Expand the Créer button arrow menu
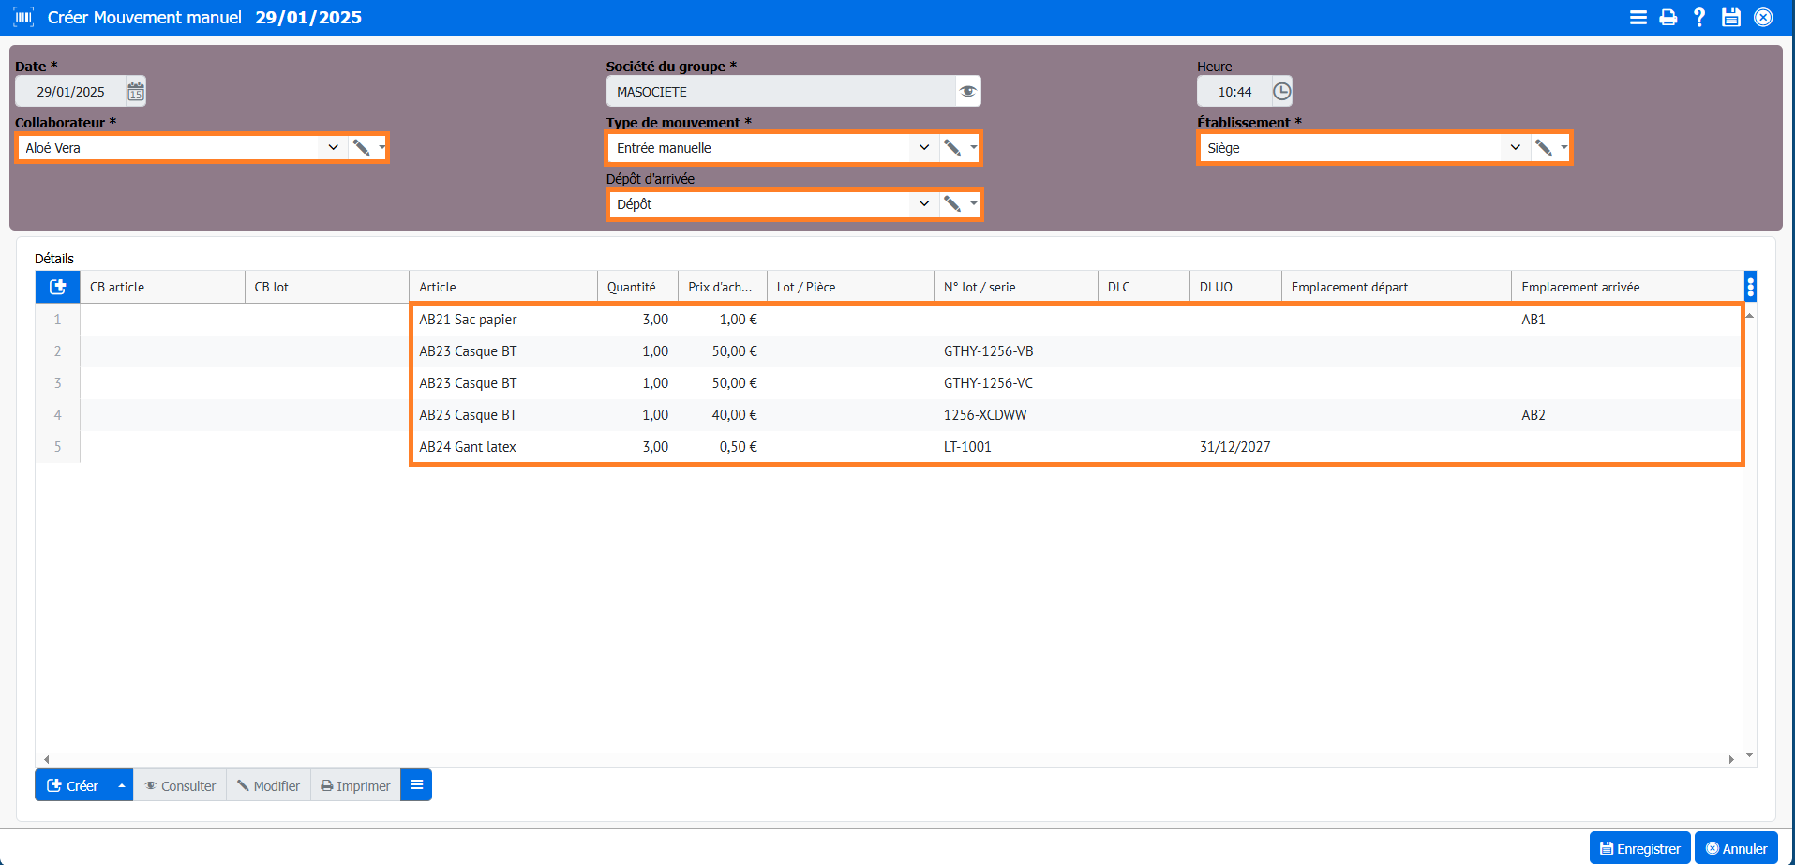The image size is (1795, 865). click(x=122, y=785)
